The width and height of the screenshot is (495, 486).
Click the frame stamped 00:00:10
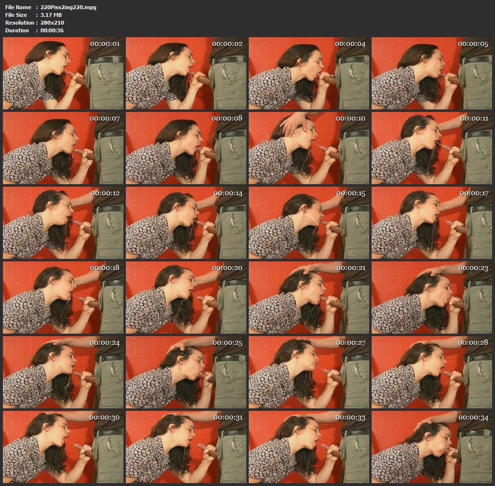[x=309, y=148]
